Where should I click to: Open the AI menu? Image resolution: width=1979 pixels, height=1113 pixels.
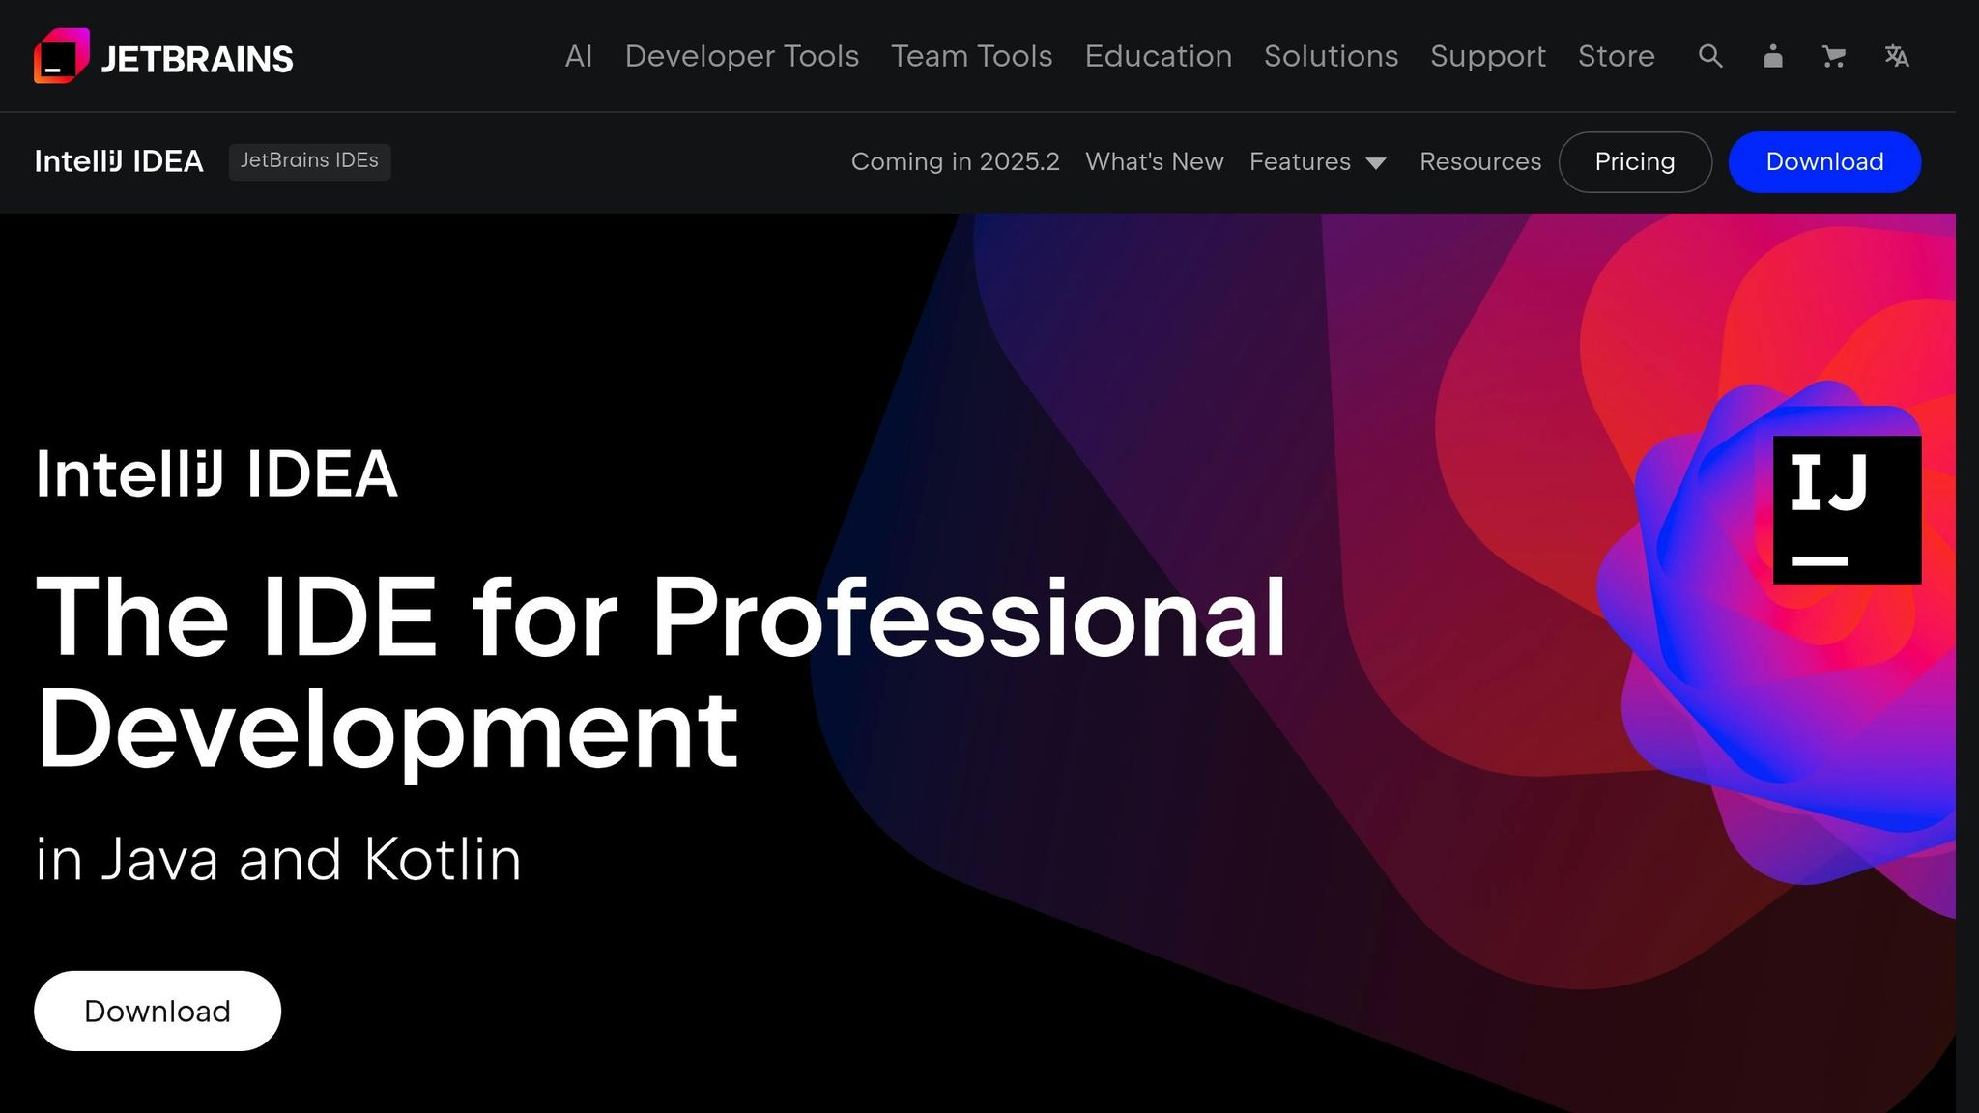click(x=578, y=56)
